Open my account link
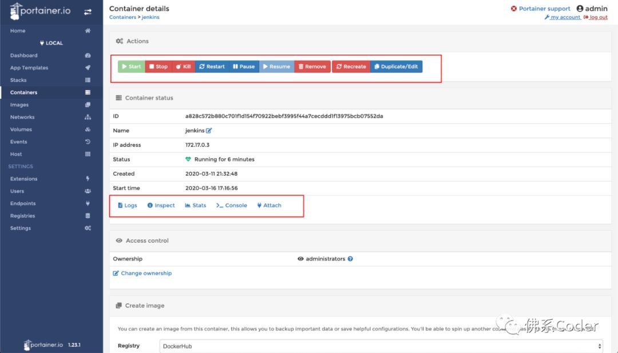618x353 pixels. 562,17
